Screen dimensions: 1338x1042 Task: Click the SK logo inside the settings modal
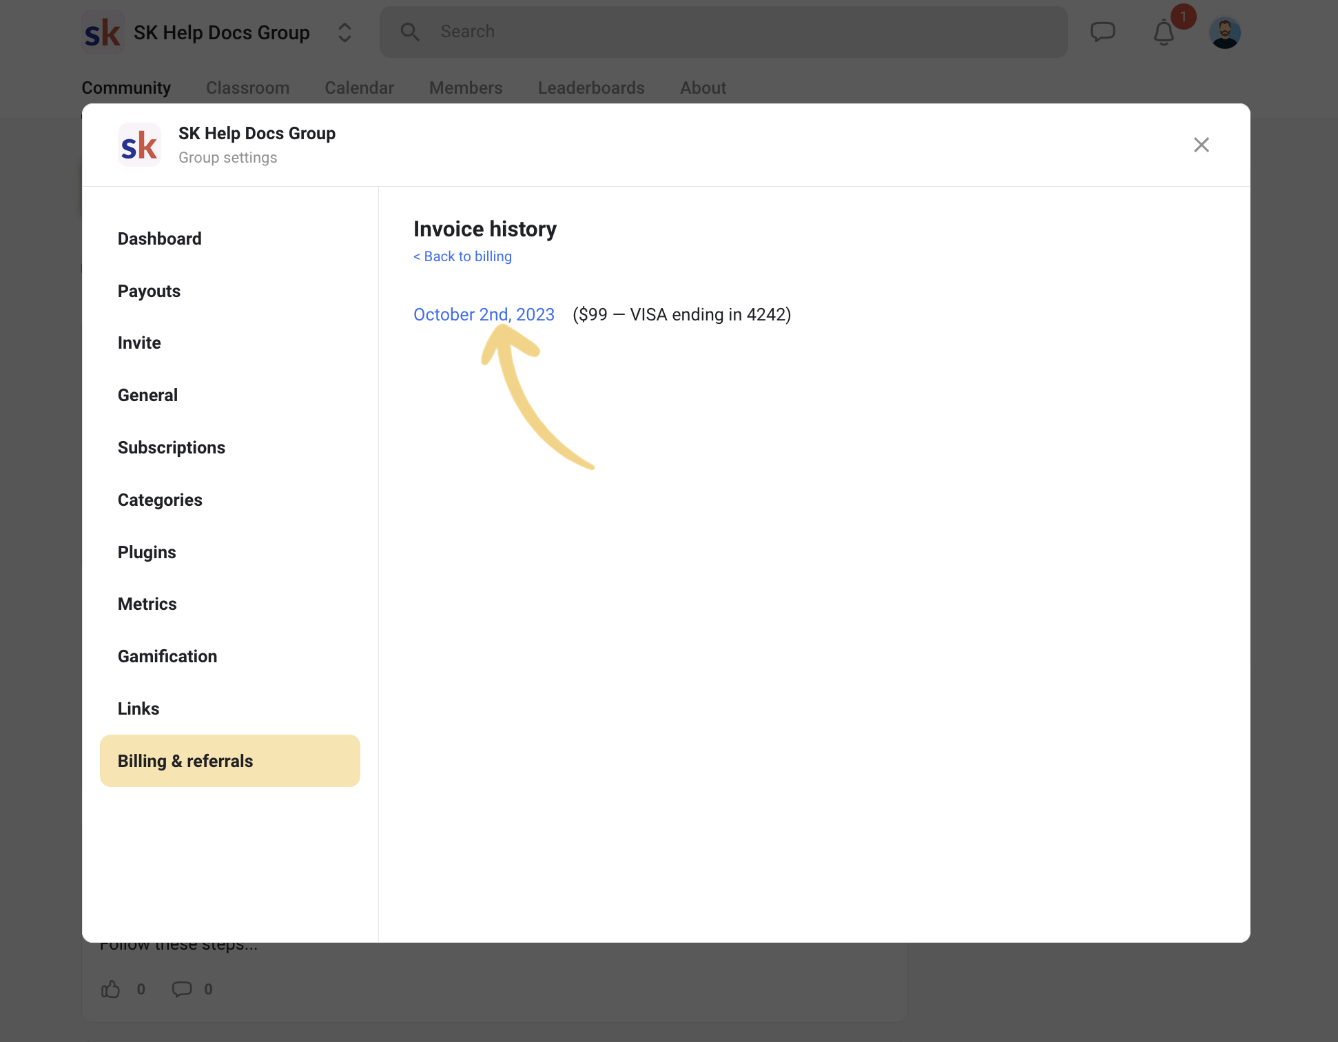point(139,145)
